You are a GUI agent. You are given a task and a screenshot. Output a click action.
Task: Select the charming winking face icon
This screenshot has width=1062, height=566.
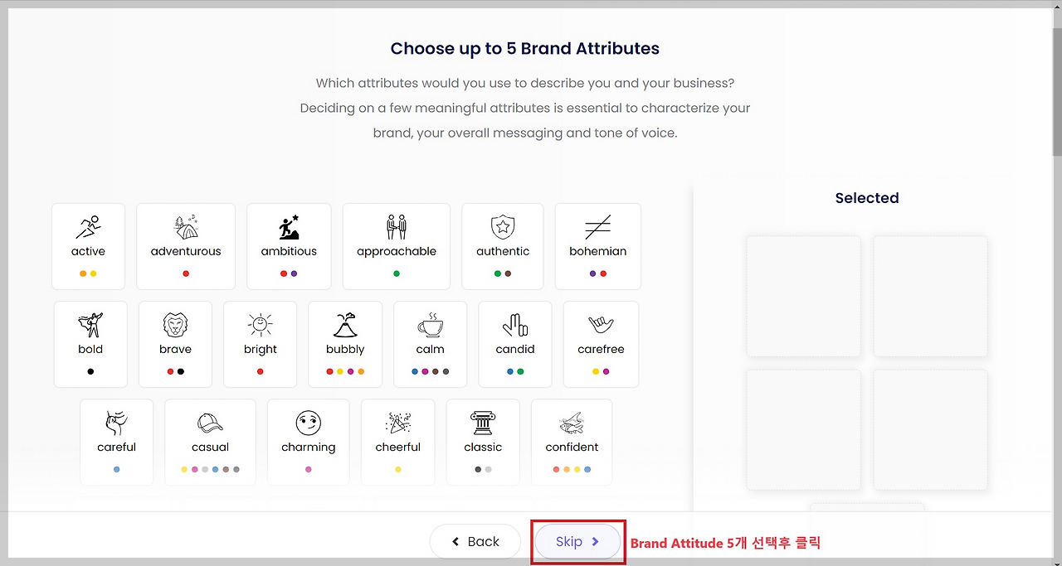tap(308, 423)
